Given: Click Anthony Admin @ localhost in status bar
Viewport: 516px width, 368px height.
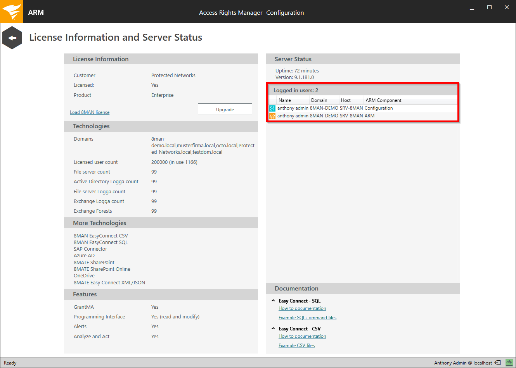Looking at the screenshot, I should 463,363.
